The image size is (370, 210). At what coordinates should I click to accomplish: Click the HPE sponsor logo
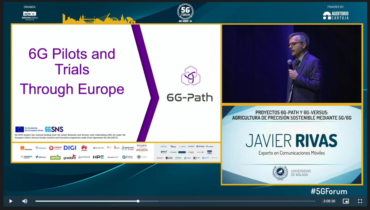[98, 157]
